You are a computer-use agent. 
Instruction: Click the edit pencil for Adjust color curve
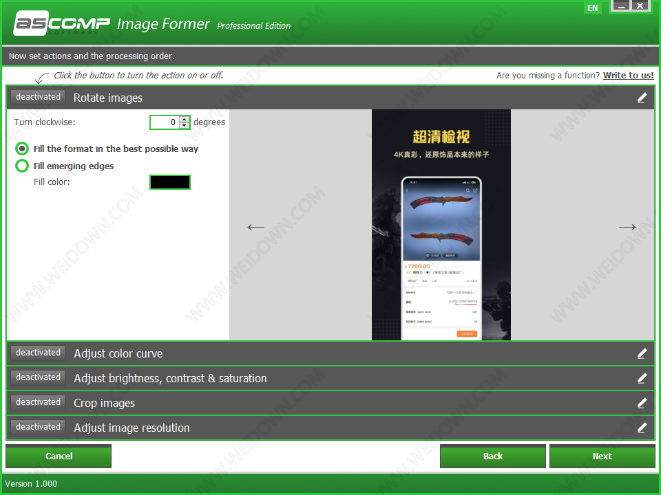(x=642, y=354)
